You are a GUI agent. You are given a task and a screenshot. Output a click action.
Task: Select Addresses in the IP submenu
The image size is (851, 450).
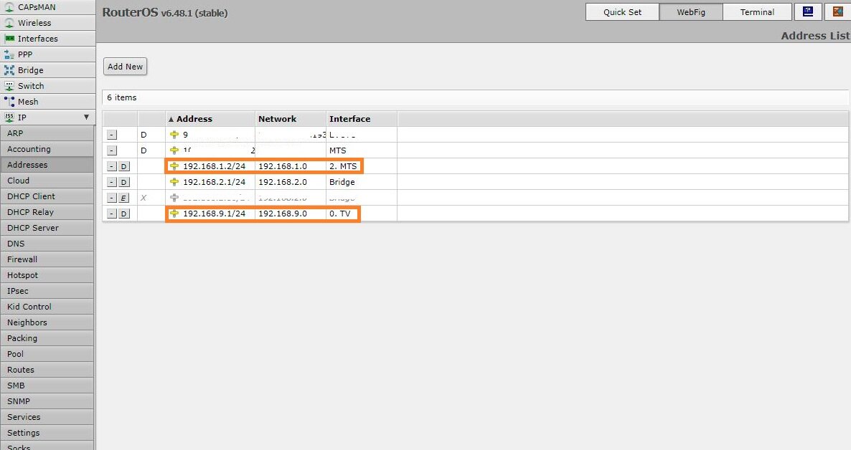coord(47,164)
